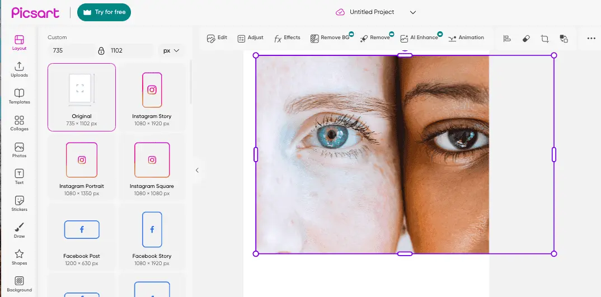Click the height field showing 1102
Viewport: 601px width, 297px height.
coord(130,50)
